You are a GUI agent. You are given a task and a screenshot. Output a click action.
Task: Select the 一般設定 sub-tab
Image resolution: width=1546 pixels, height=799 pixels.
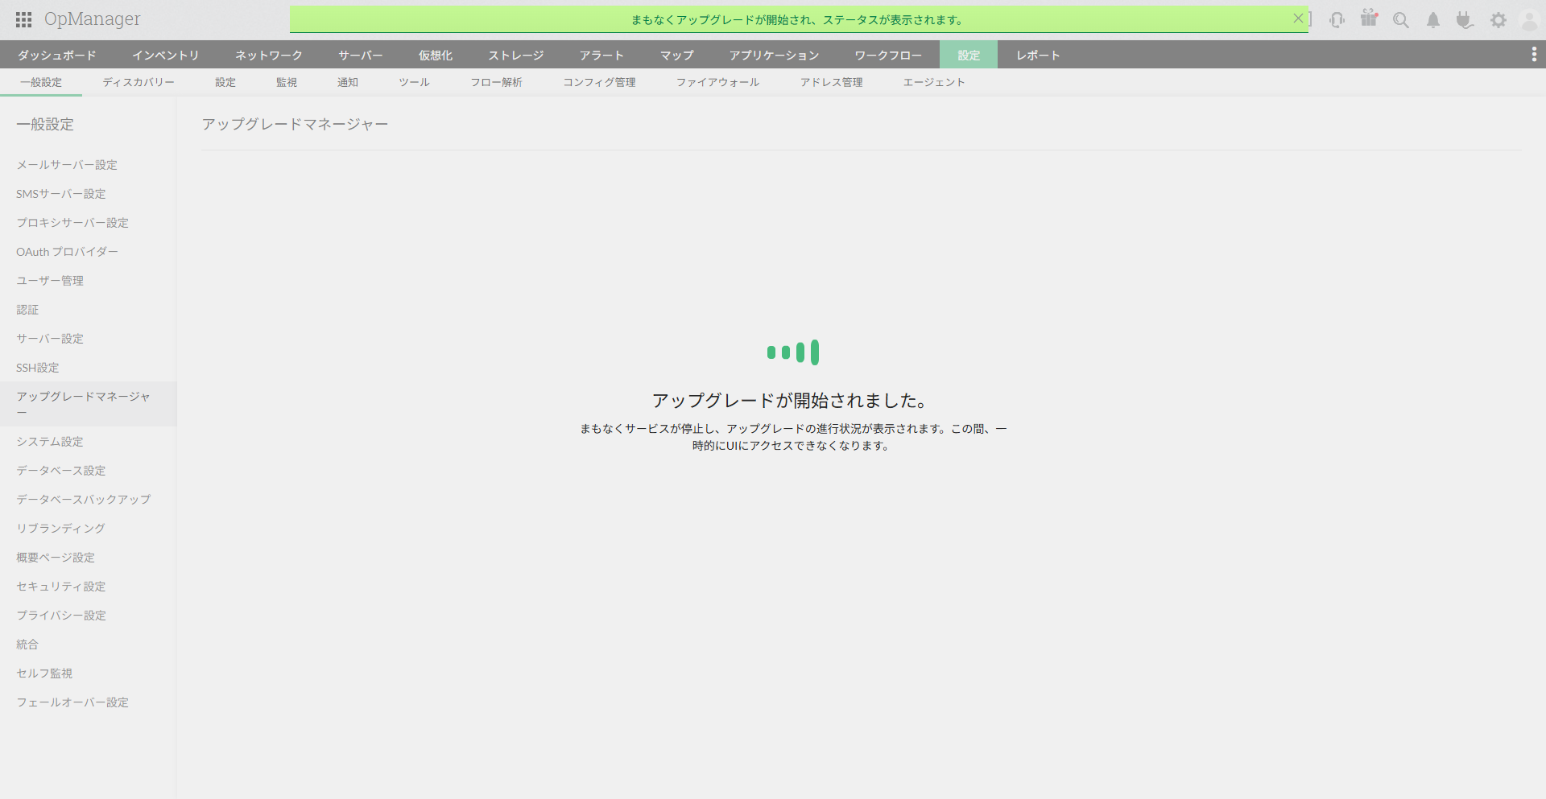click(41, 82)
